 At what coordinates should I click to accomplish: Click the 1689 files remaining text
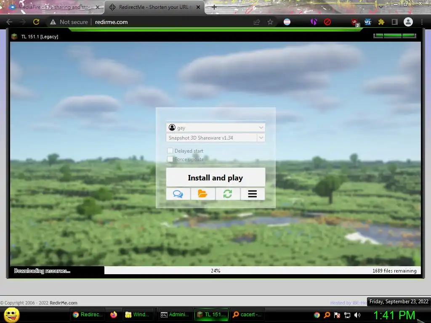(x=394, y=271)
